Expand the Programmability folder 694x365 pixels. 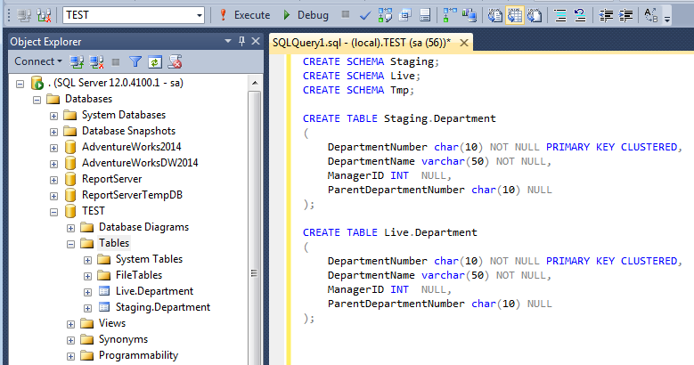(x=70, y=356)
